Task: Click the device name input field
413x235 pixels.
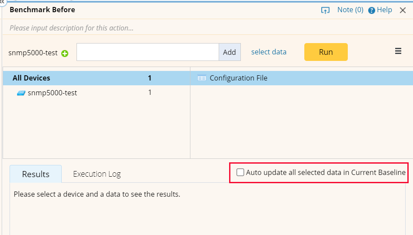Action: 147,52
